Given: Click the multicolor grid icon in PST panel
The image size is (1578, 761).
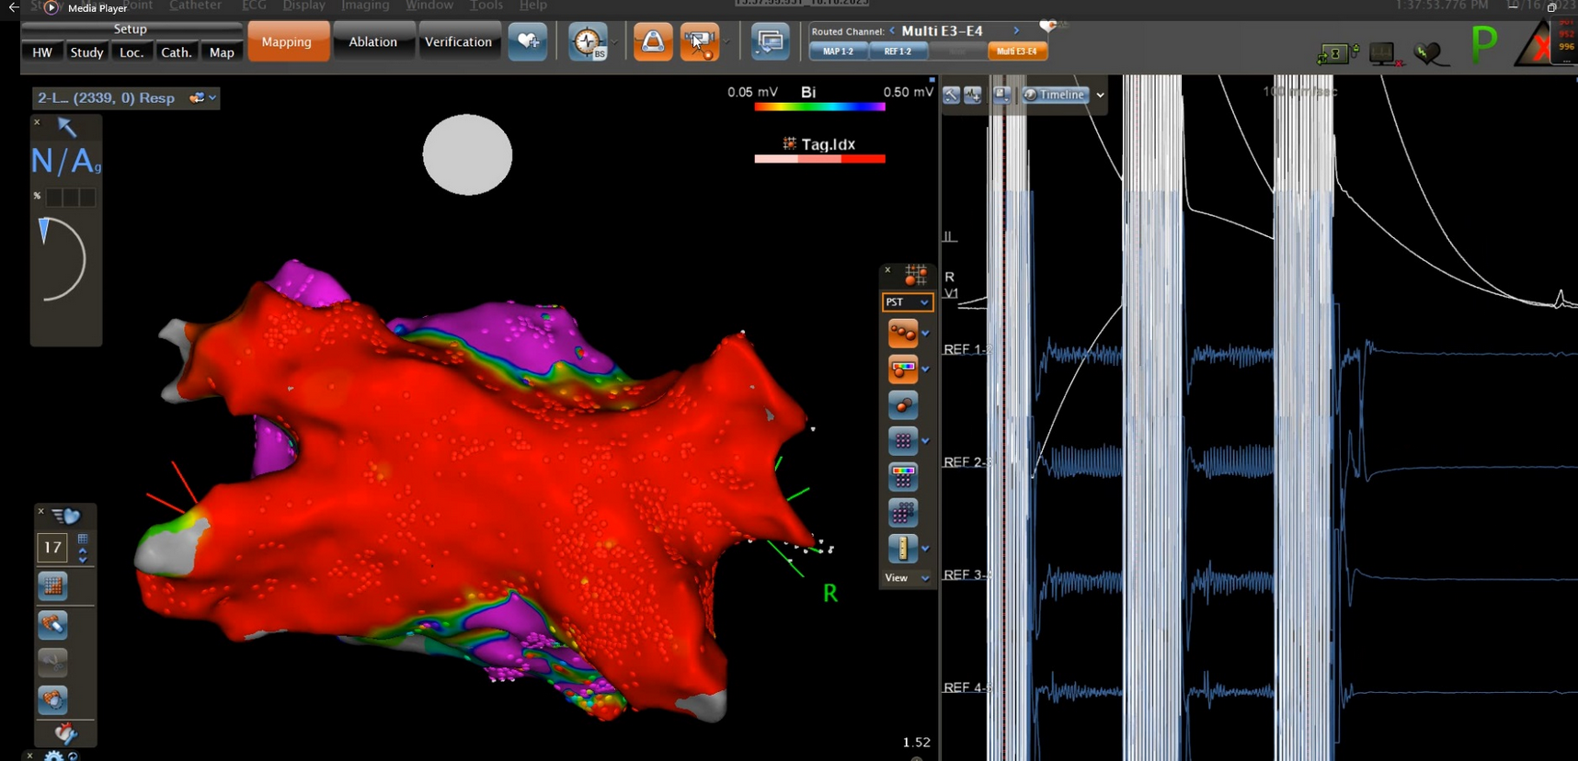Looking at the screenshot, I should coord(903,476).
